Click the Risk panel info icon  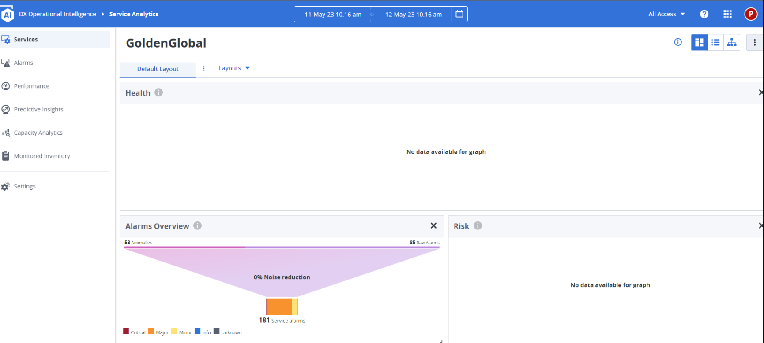pos(478,225)
